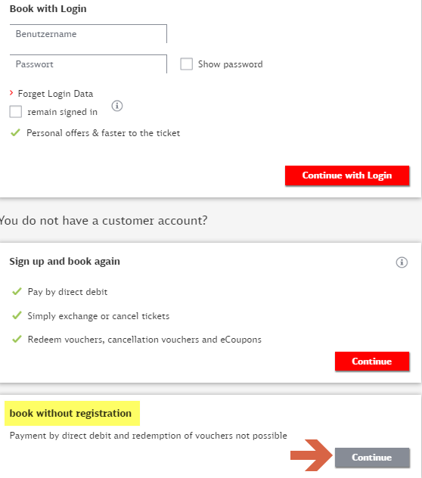Tick the remain signed in checkbox

tap(16, 112)
